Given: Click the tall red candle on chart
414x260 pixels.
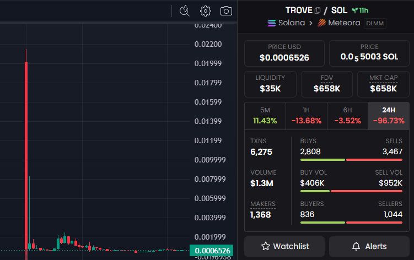Looking at the screenshot, I should tap(26, 156).
